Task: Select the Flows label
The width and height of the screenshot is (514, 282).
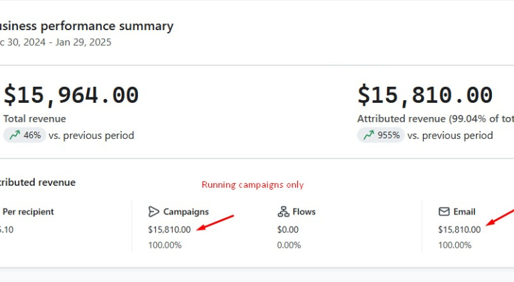Action: point(304,212)
